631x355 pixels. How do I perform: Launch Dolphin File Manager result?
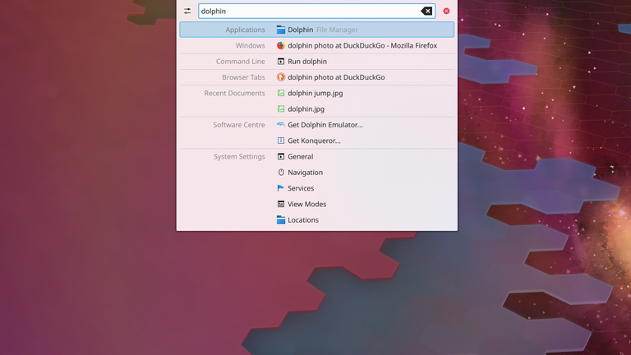(x=316, y=30)
